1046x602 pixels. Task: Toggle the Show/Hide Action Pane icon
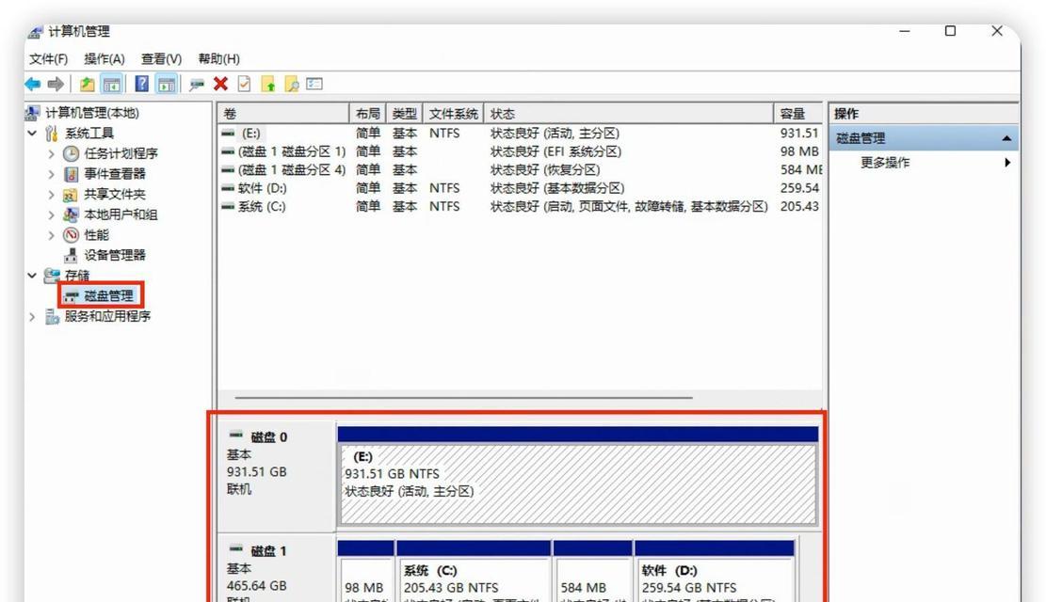point(166,84)
